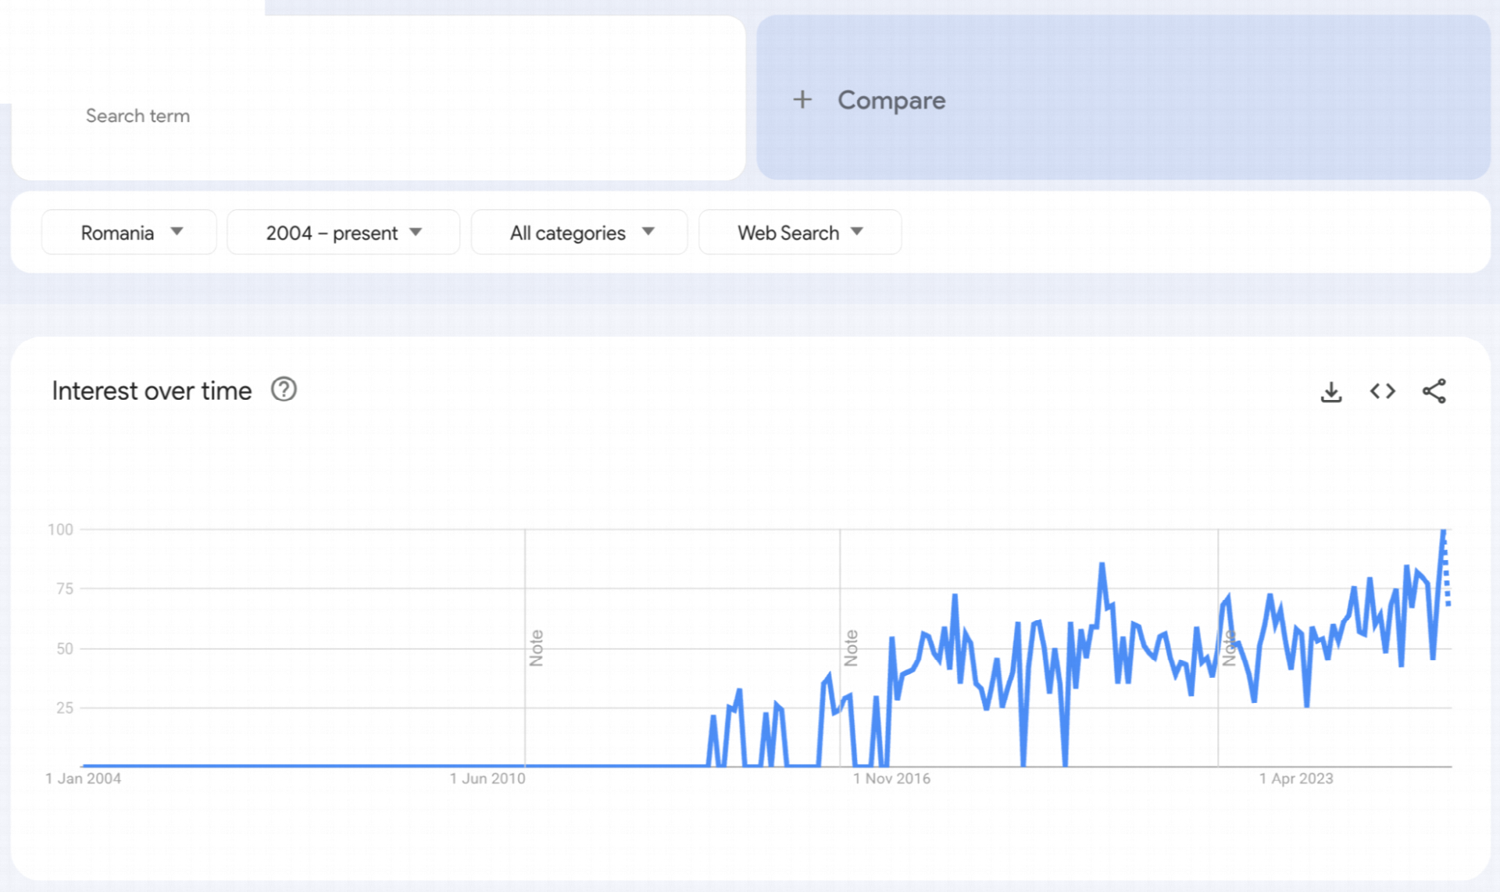Click the Note marker near Apr 2023
Screen dimensions: 1500x892
pos(1229,648)
